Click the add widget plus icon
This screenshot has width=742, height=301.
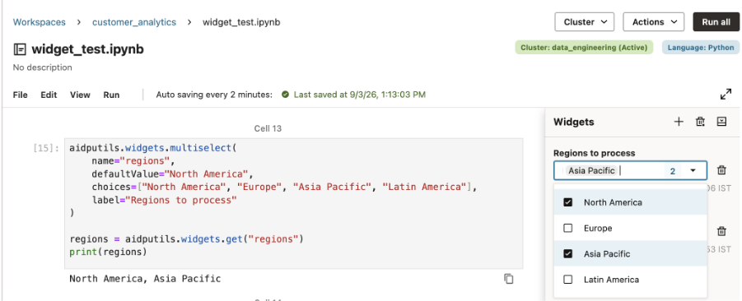(679, 122)
